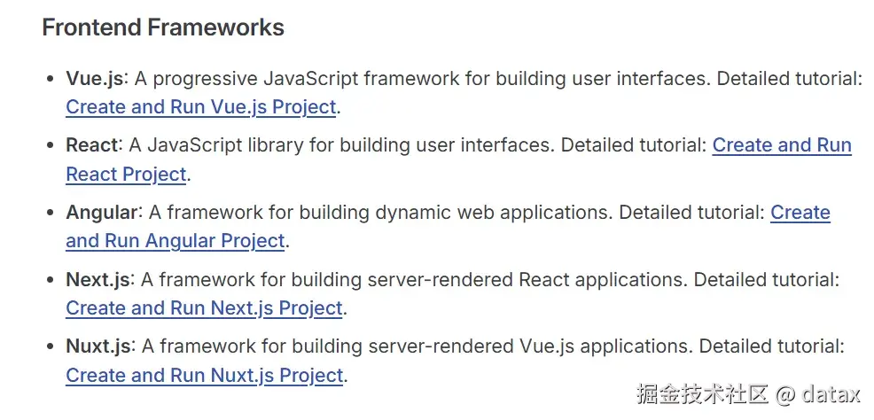
Task: Open the Create and Run Angular Project link
Action: [175, 241]
